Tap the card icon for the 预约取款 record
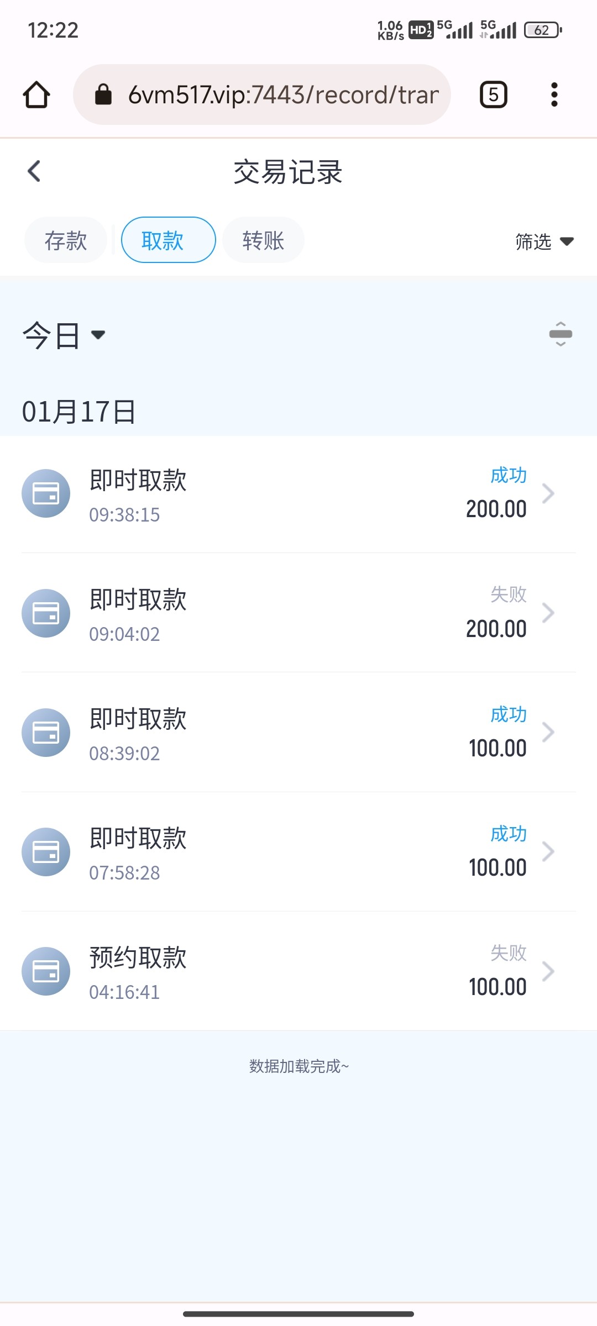 pos(46,971)
